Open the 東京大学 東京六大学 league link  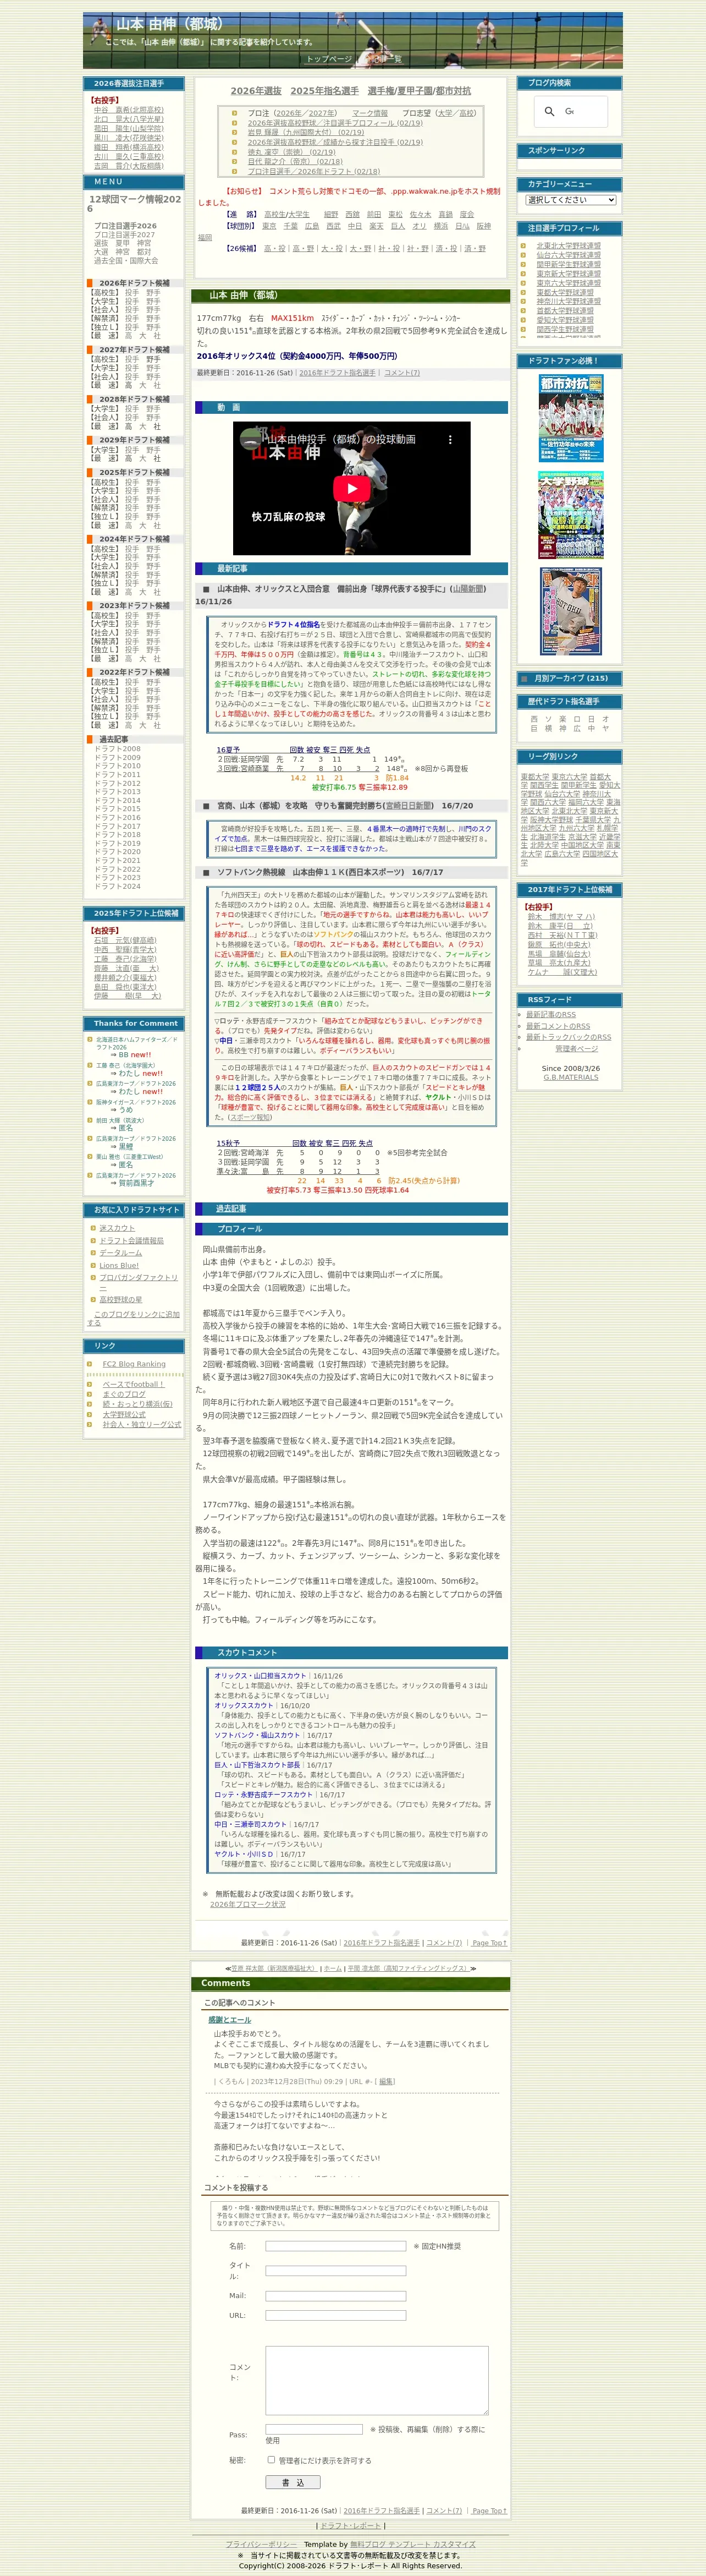[x=569, y=777]
